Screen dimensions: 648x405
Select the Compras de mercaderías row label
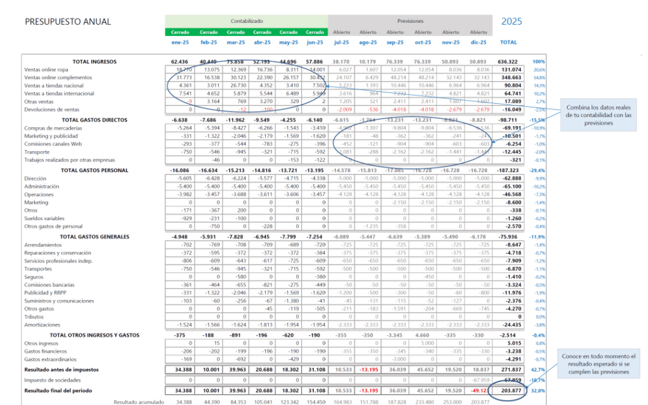54,127
